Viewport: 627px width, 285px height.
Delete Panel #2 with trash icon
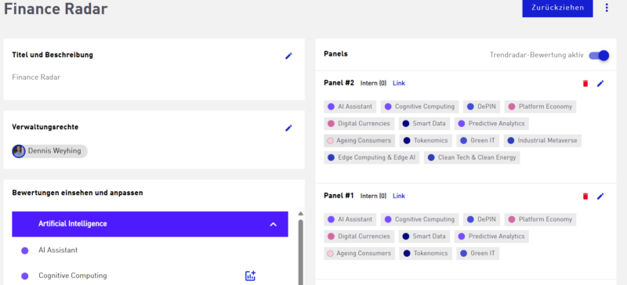(x=585, y=84)
